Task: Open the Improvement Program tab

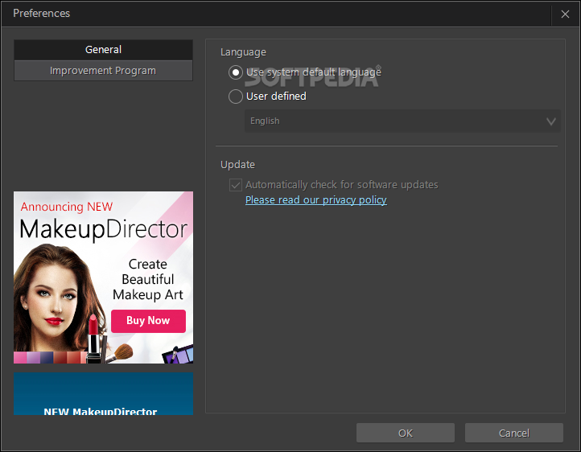Action: 103,71
